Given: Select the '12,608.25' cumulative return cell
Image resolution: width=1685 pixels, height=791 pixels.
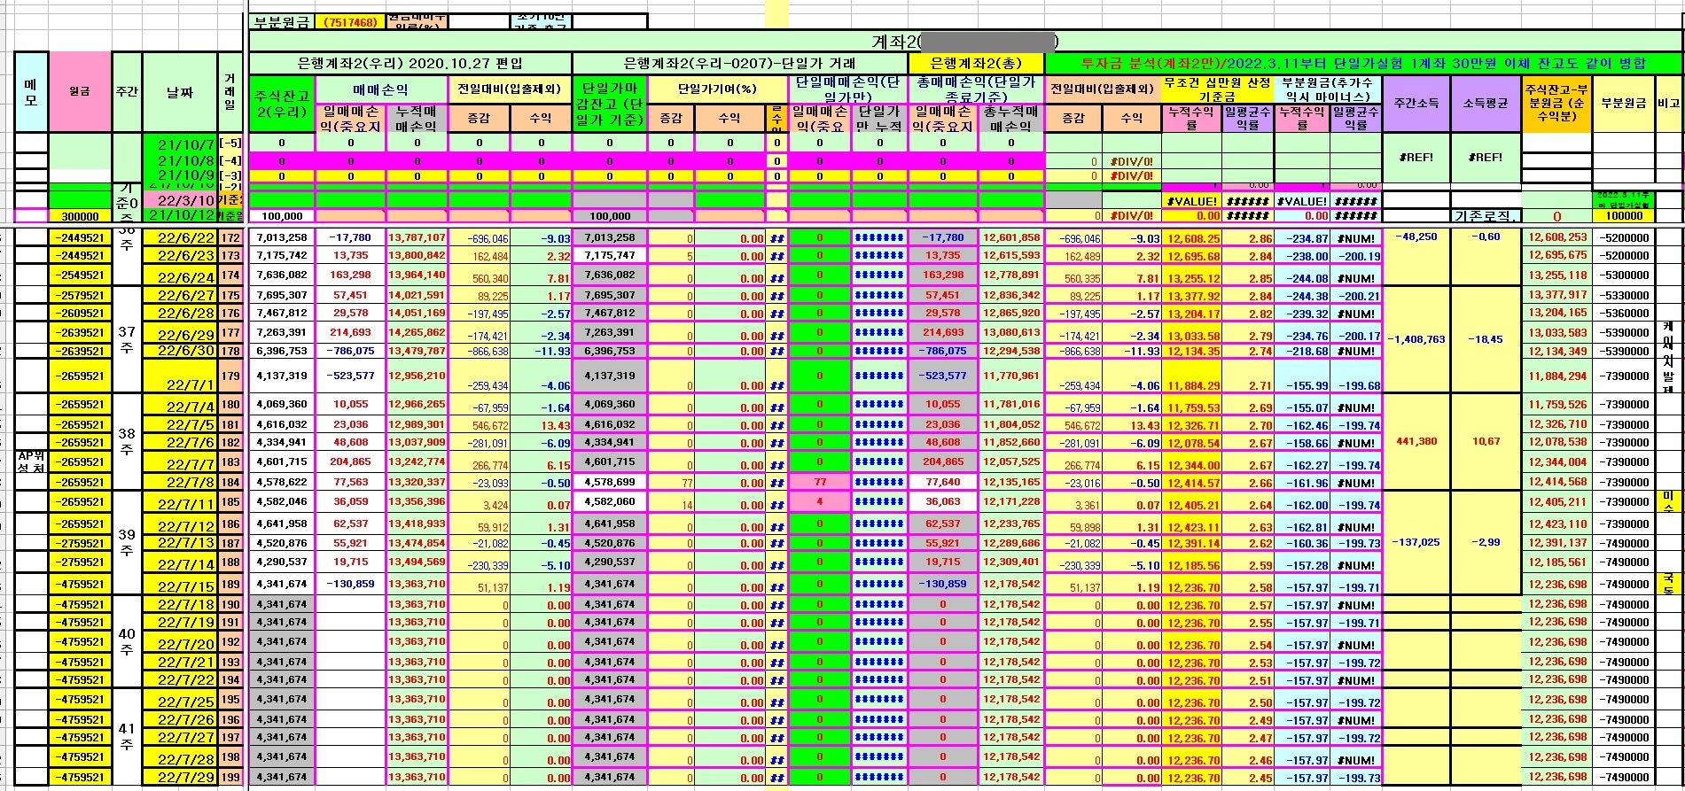Looking at the screenshot, I should [x=1193, y=238].
